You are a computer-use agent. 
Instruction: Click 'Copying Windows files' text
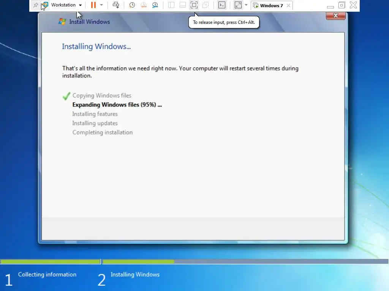pyautogui.click(x=102, y=95)
